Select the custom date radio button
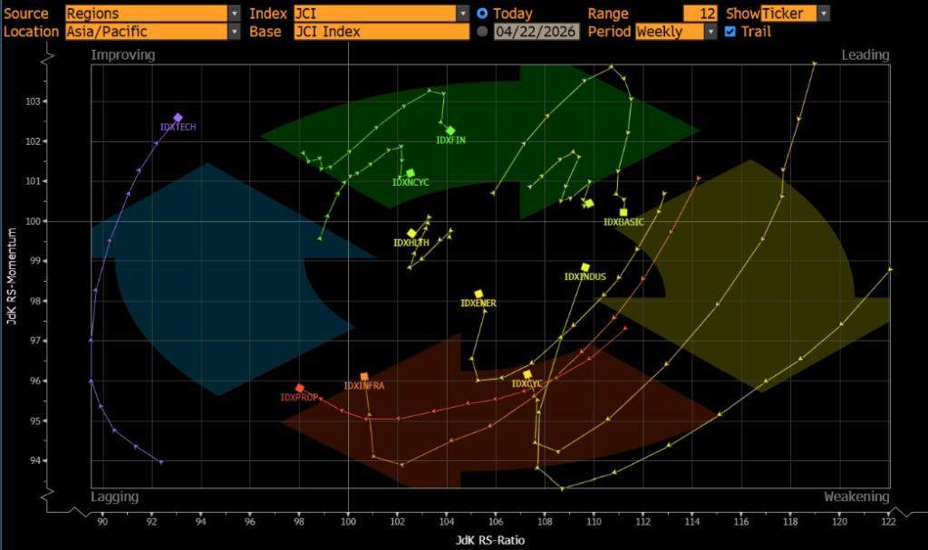The image size is (928, 550). (x=482, y=32)
